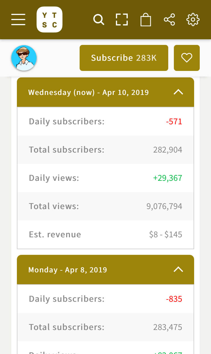Collapse the Wednesday Apr 10, 2019 section
Screen dimensions: 211x354
tap(178, 92)
